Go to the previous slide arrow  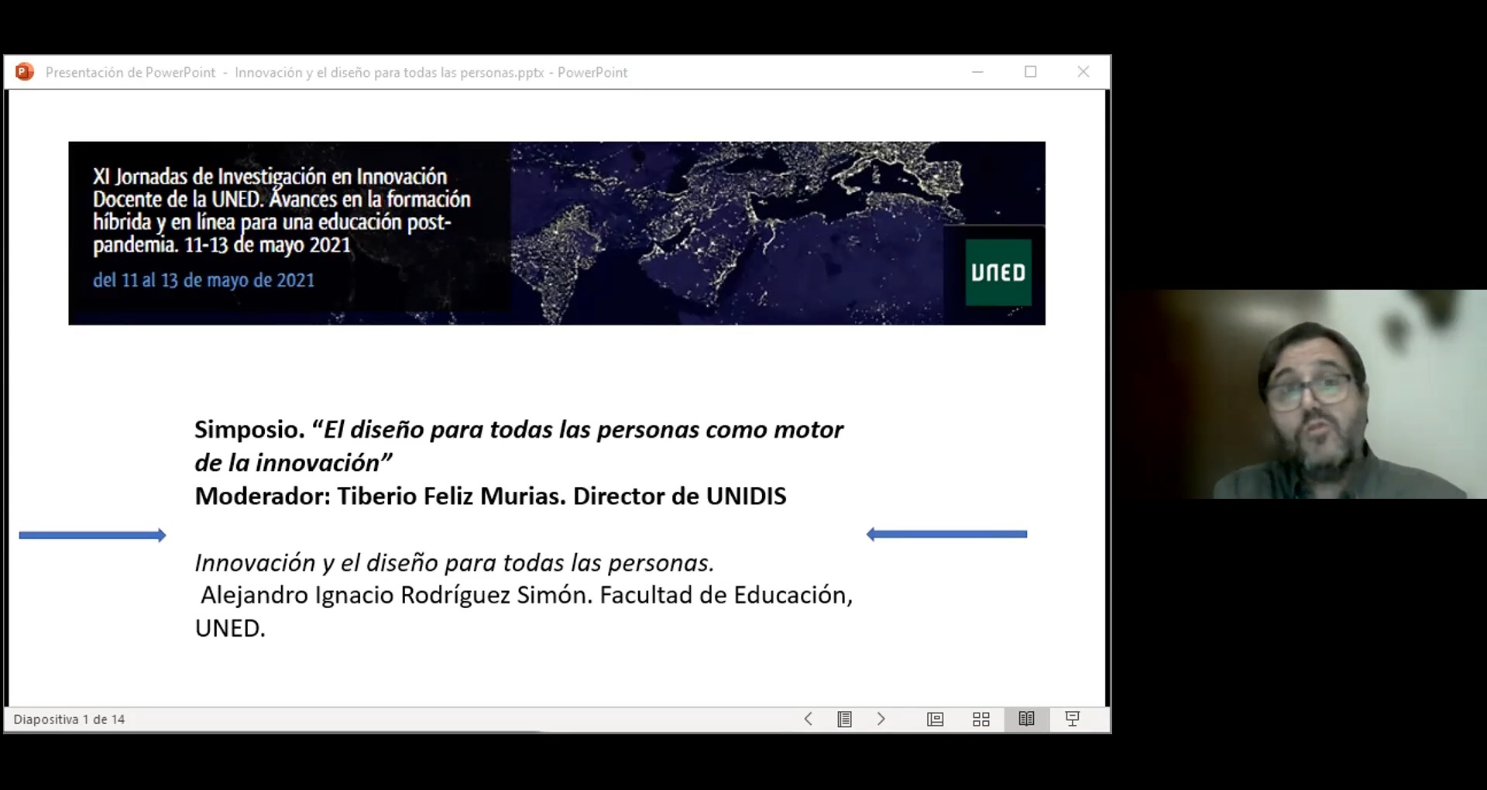tap(808, 719)
